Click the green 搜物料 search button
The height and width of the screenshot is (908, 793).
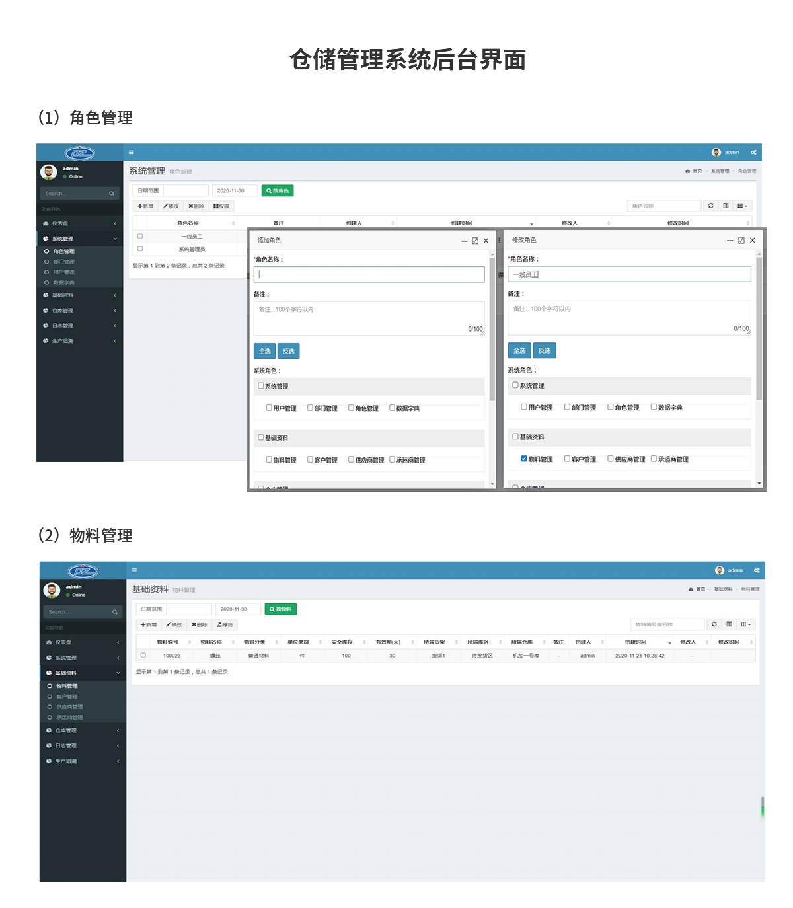point(281,609)
